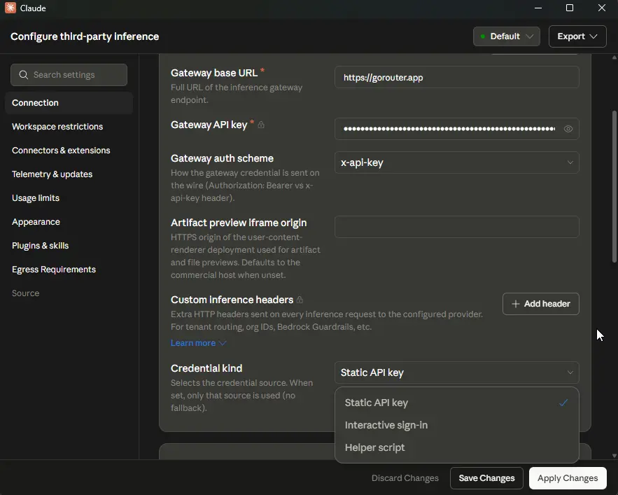Click scrollbar up arrow
The height and width of the screenshot is (495, 618).
(614, 57)
